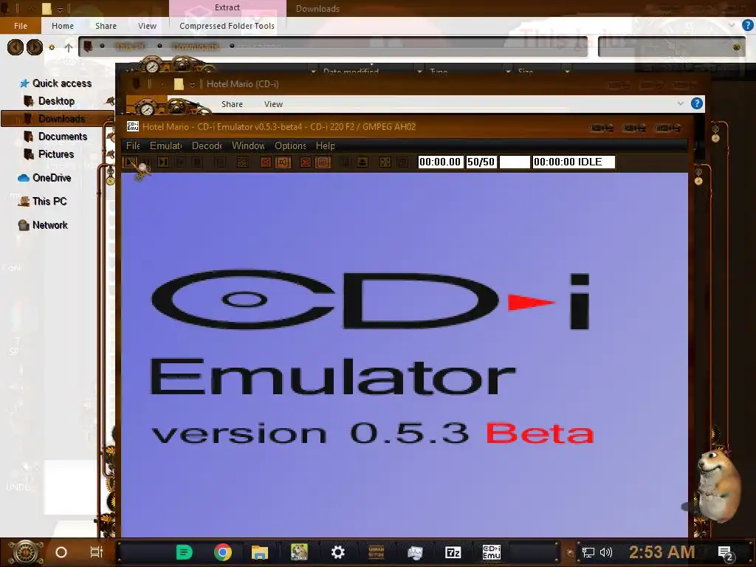The image size is (756, 567).
Task: Open View tab in Hotel Mario (CD-i) window
Action: (x=273, y=104)
